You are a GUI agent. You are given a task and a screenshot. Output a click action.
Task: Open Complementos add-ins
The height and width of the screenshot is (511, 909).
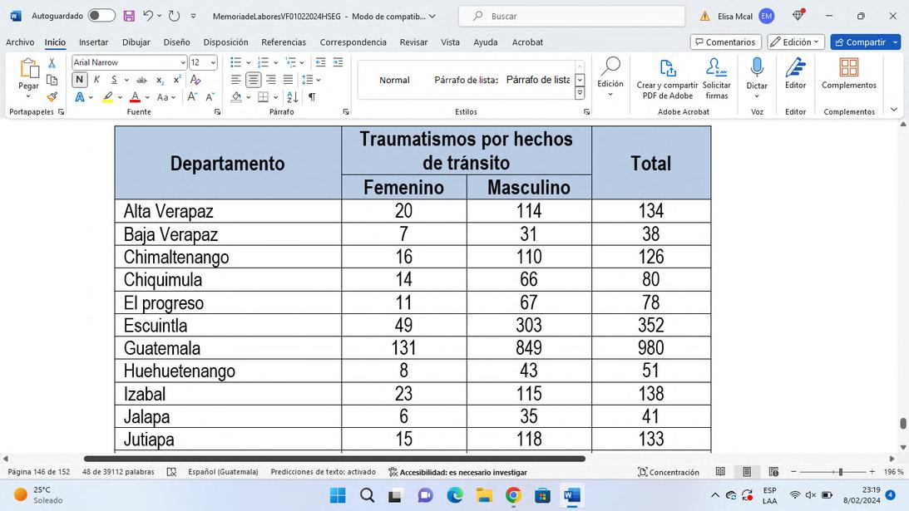[x=849, y=73]
